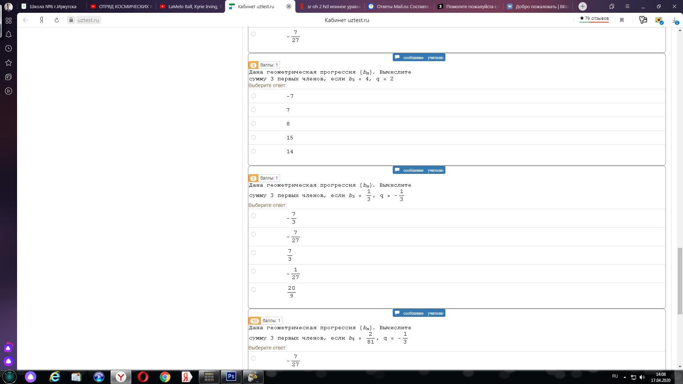The height and width of the screenshot is (384, 683).
Task: Click the Yandex home icon in toolbar
Action: pos(42,20)
